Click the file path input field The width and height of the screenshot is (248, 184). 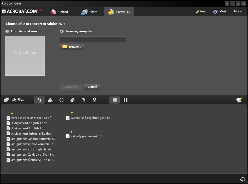93,39
